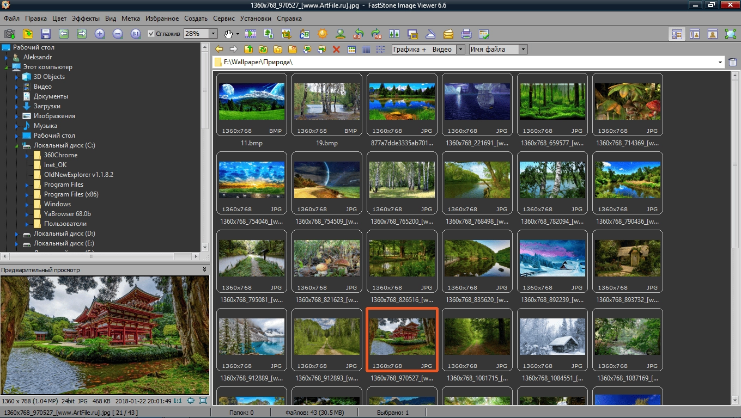Go to next image green arrow
741x418 pixels.
click(x=82, y=34)
